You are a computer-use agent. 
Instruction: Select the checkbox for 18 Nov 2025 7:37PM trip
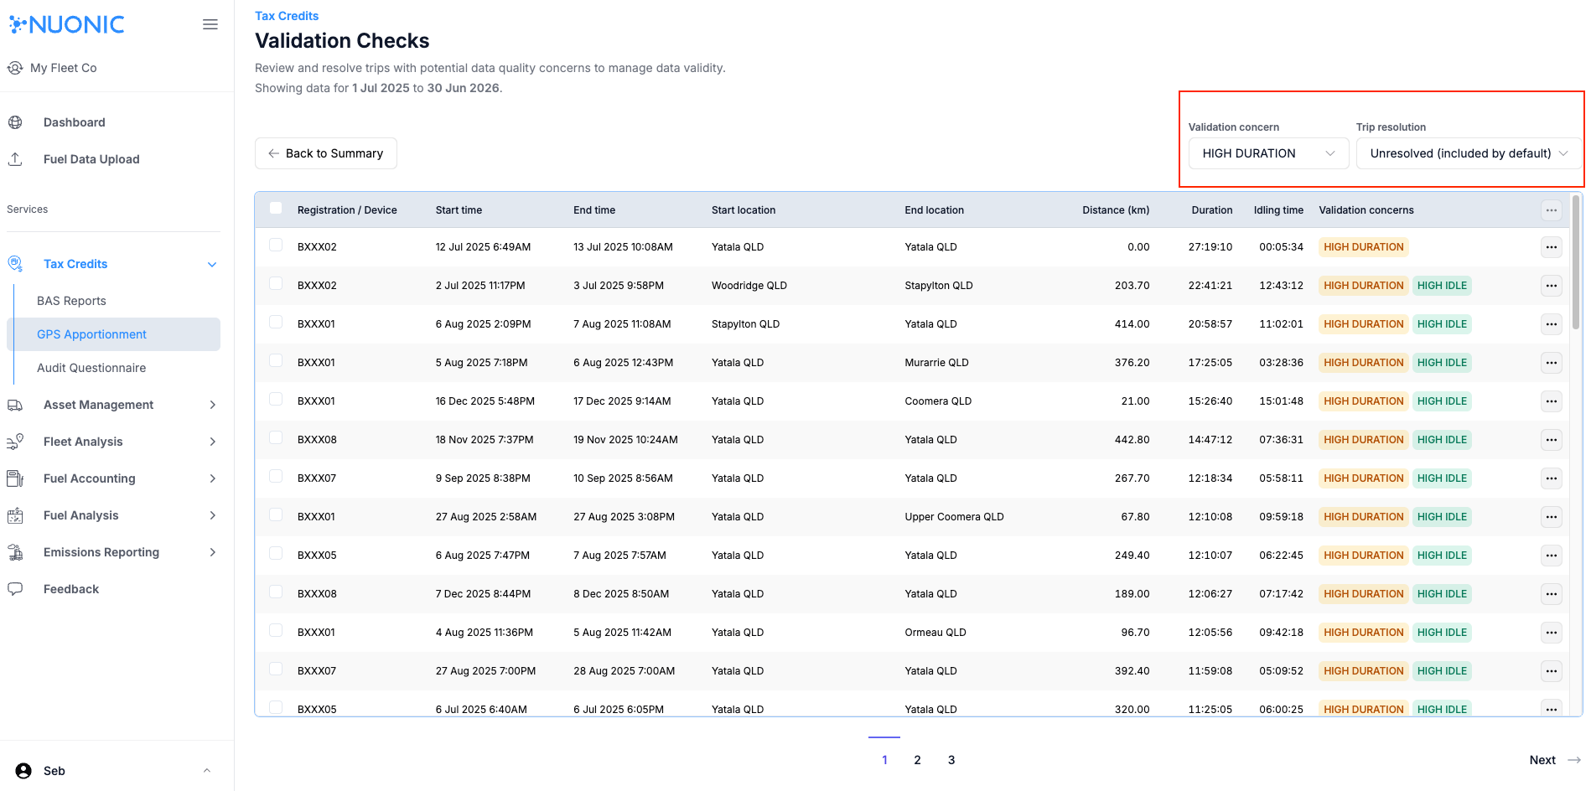[276, 437]
